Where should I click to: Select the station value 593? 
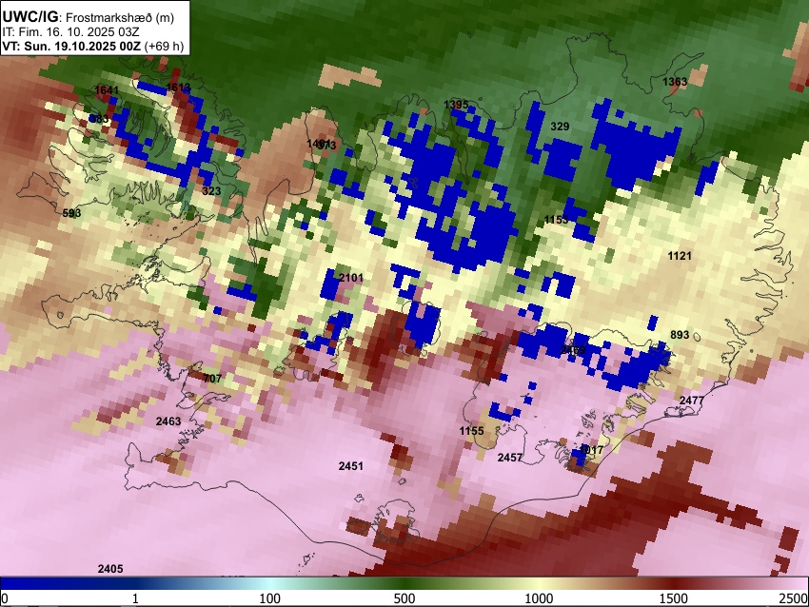tap(71, 213)
